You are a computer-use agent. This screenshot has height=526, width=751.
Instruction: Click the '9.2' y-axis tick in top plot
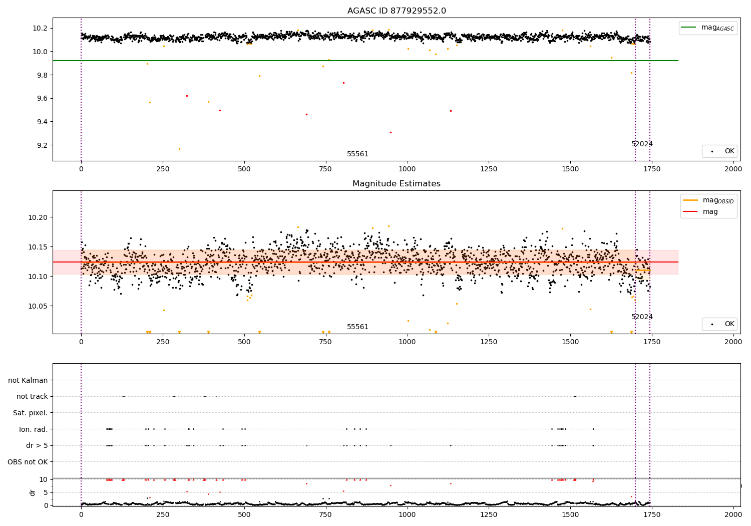pyautogui.click(x=42, y=145)
